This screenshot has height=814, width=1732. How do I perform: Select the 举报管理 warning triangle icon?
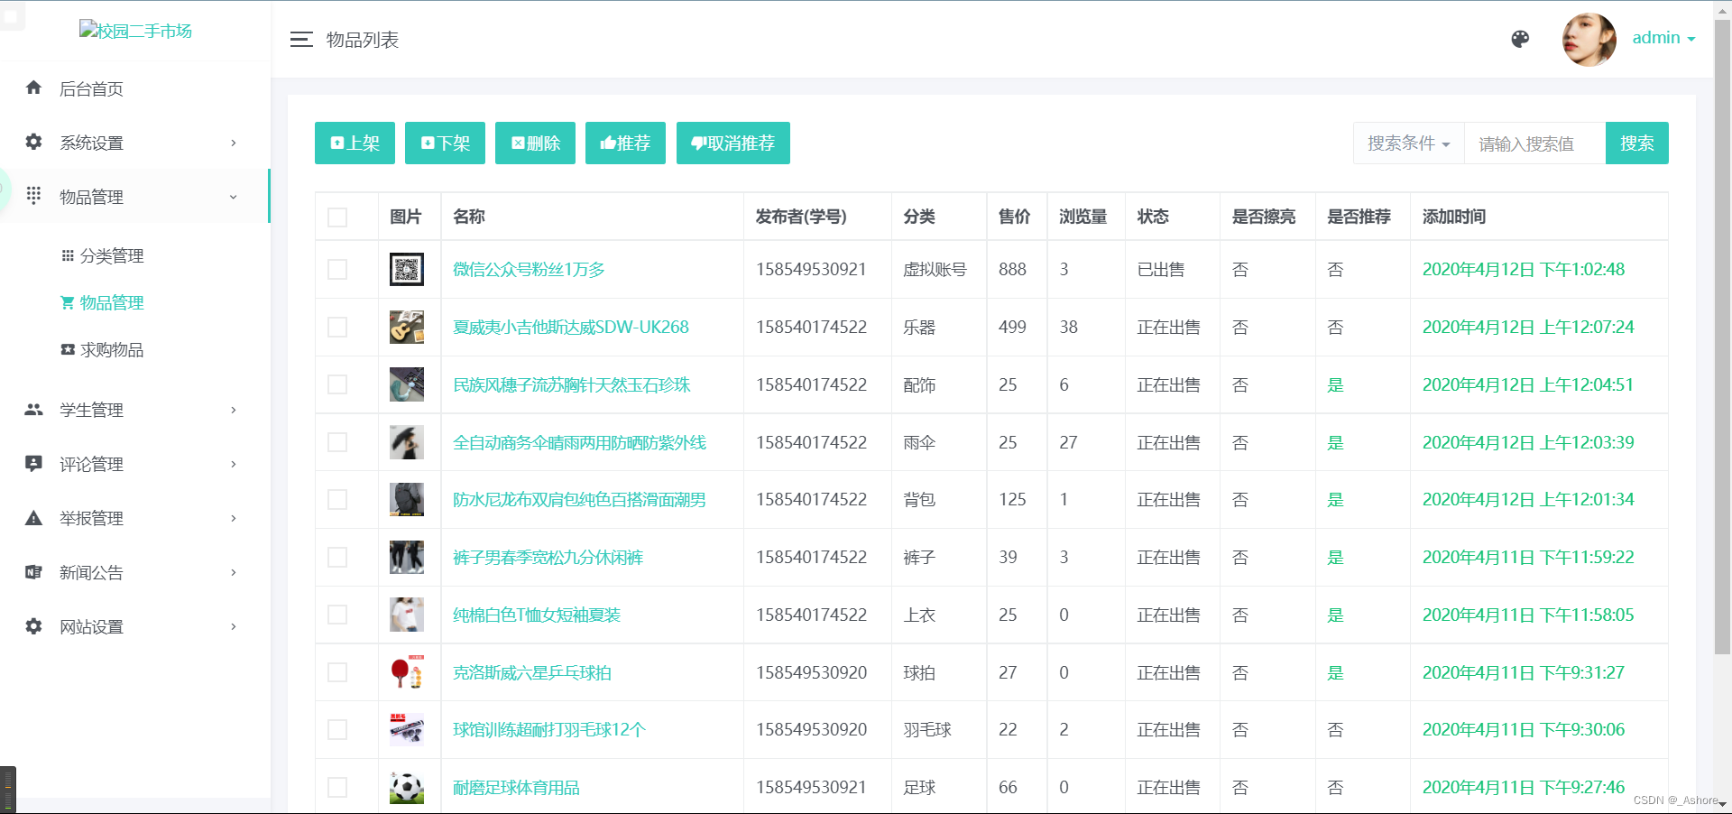pyautogui.click(x=33, y=518)
